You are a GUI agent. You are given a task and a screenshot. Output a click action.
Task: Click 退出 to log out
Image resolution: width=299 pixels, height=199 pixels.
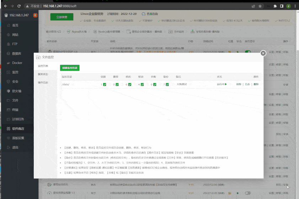tap(15, 147)
